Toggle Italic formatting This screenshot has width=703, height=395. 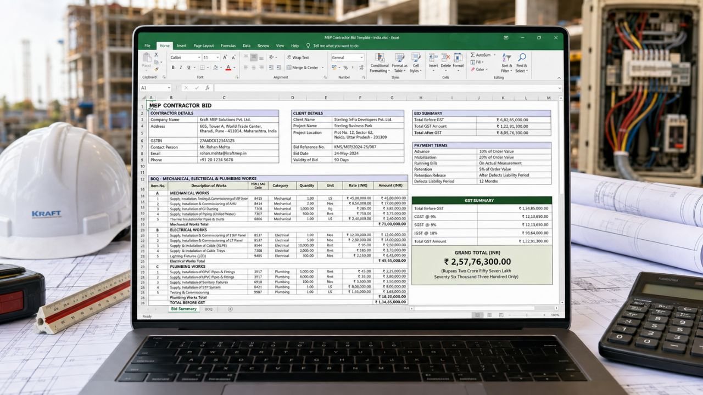pyautogui.click(x=181, y=67)
